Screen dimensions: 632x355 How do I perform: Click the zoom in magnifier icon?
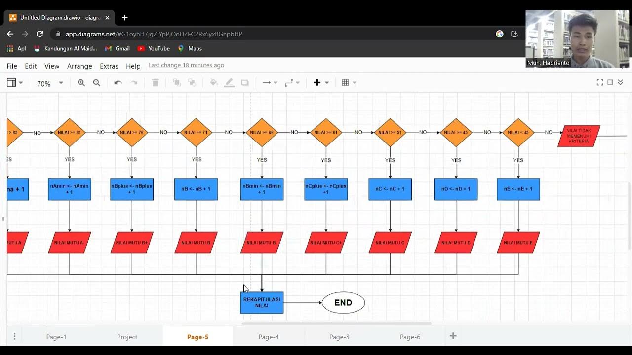pos(81,83)
